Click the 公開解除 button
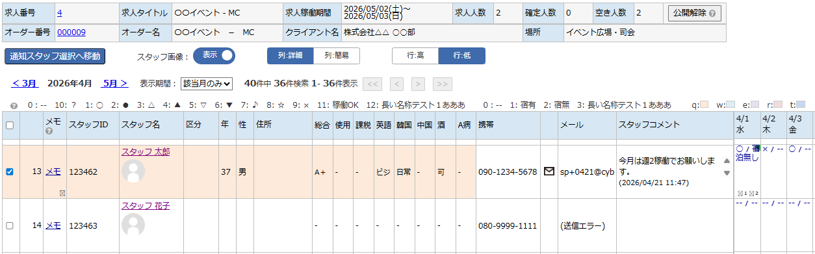The image size is (815, 254). point(694,13)
